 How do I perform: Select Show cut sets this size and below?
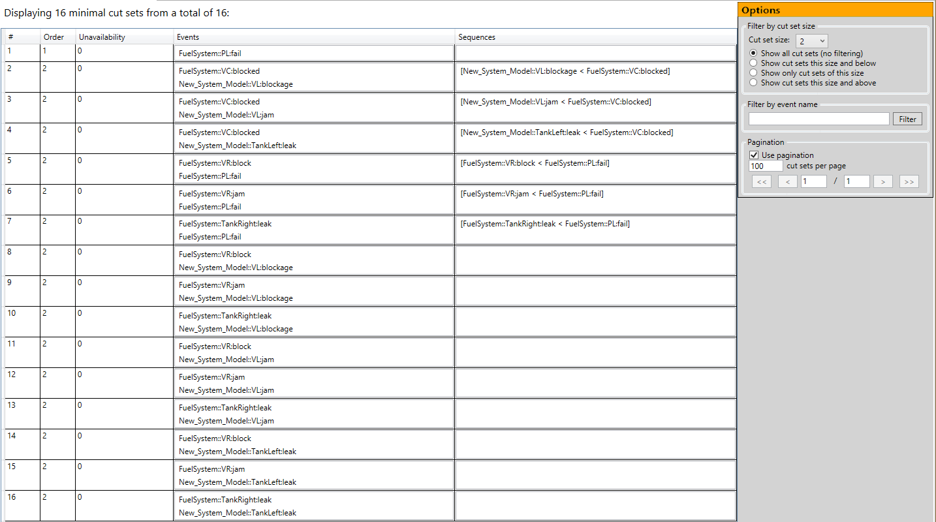tap(754, 63)
